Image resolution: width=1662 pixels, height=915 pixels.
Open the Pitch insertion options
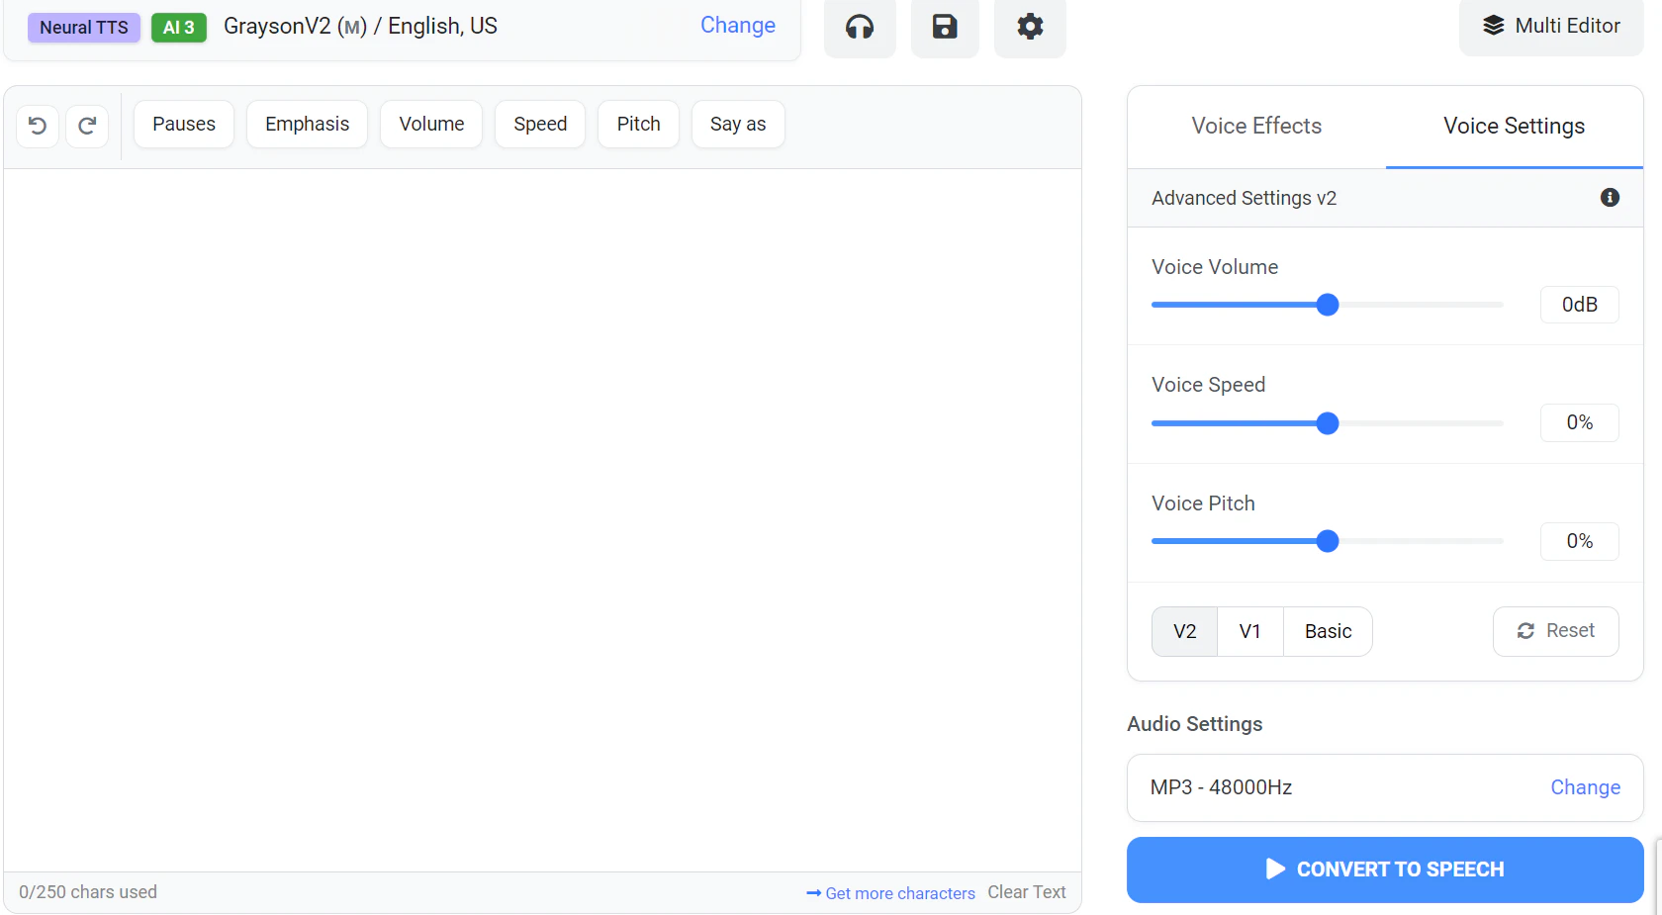(x=638, y=124)
